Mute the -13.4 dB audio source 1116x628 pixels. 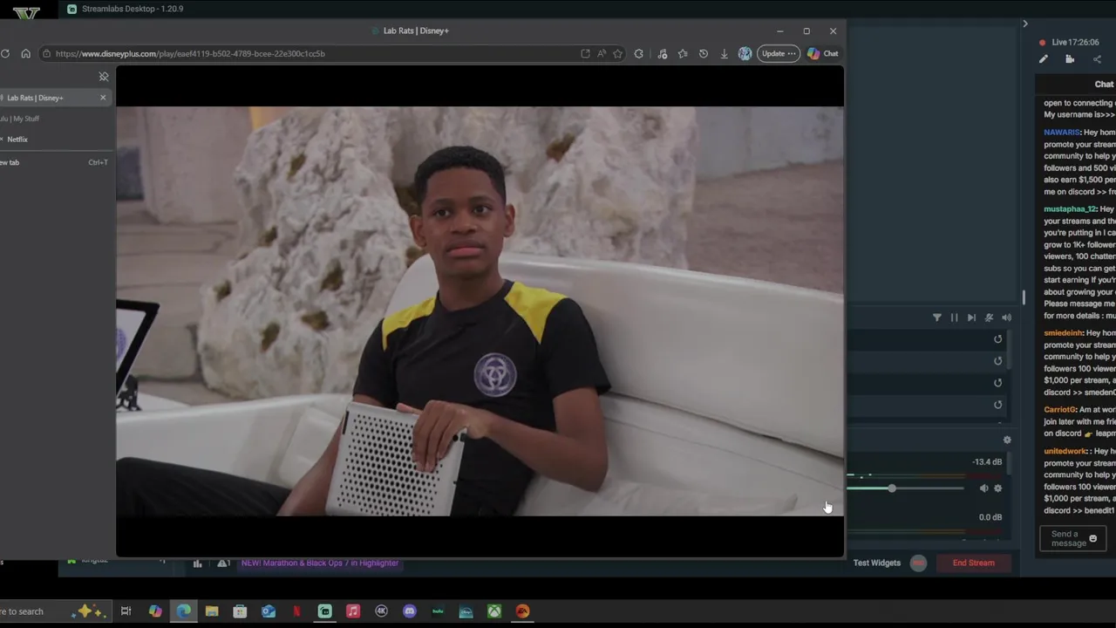click(983, 488)
